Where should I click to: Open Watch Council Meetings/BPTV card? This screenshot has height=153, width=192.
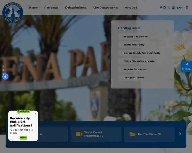coord(96,134)
